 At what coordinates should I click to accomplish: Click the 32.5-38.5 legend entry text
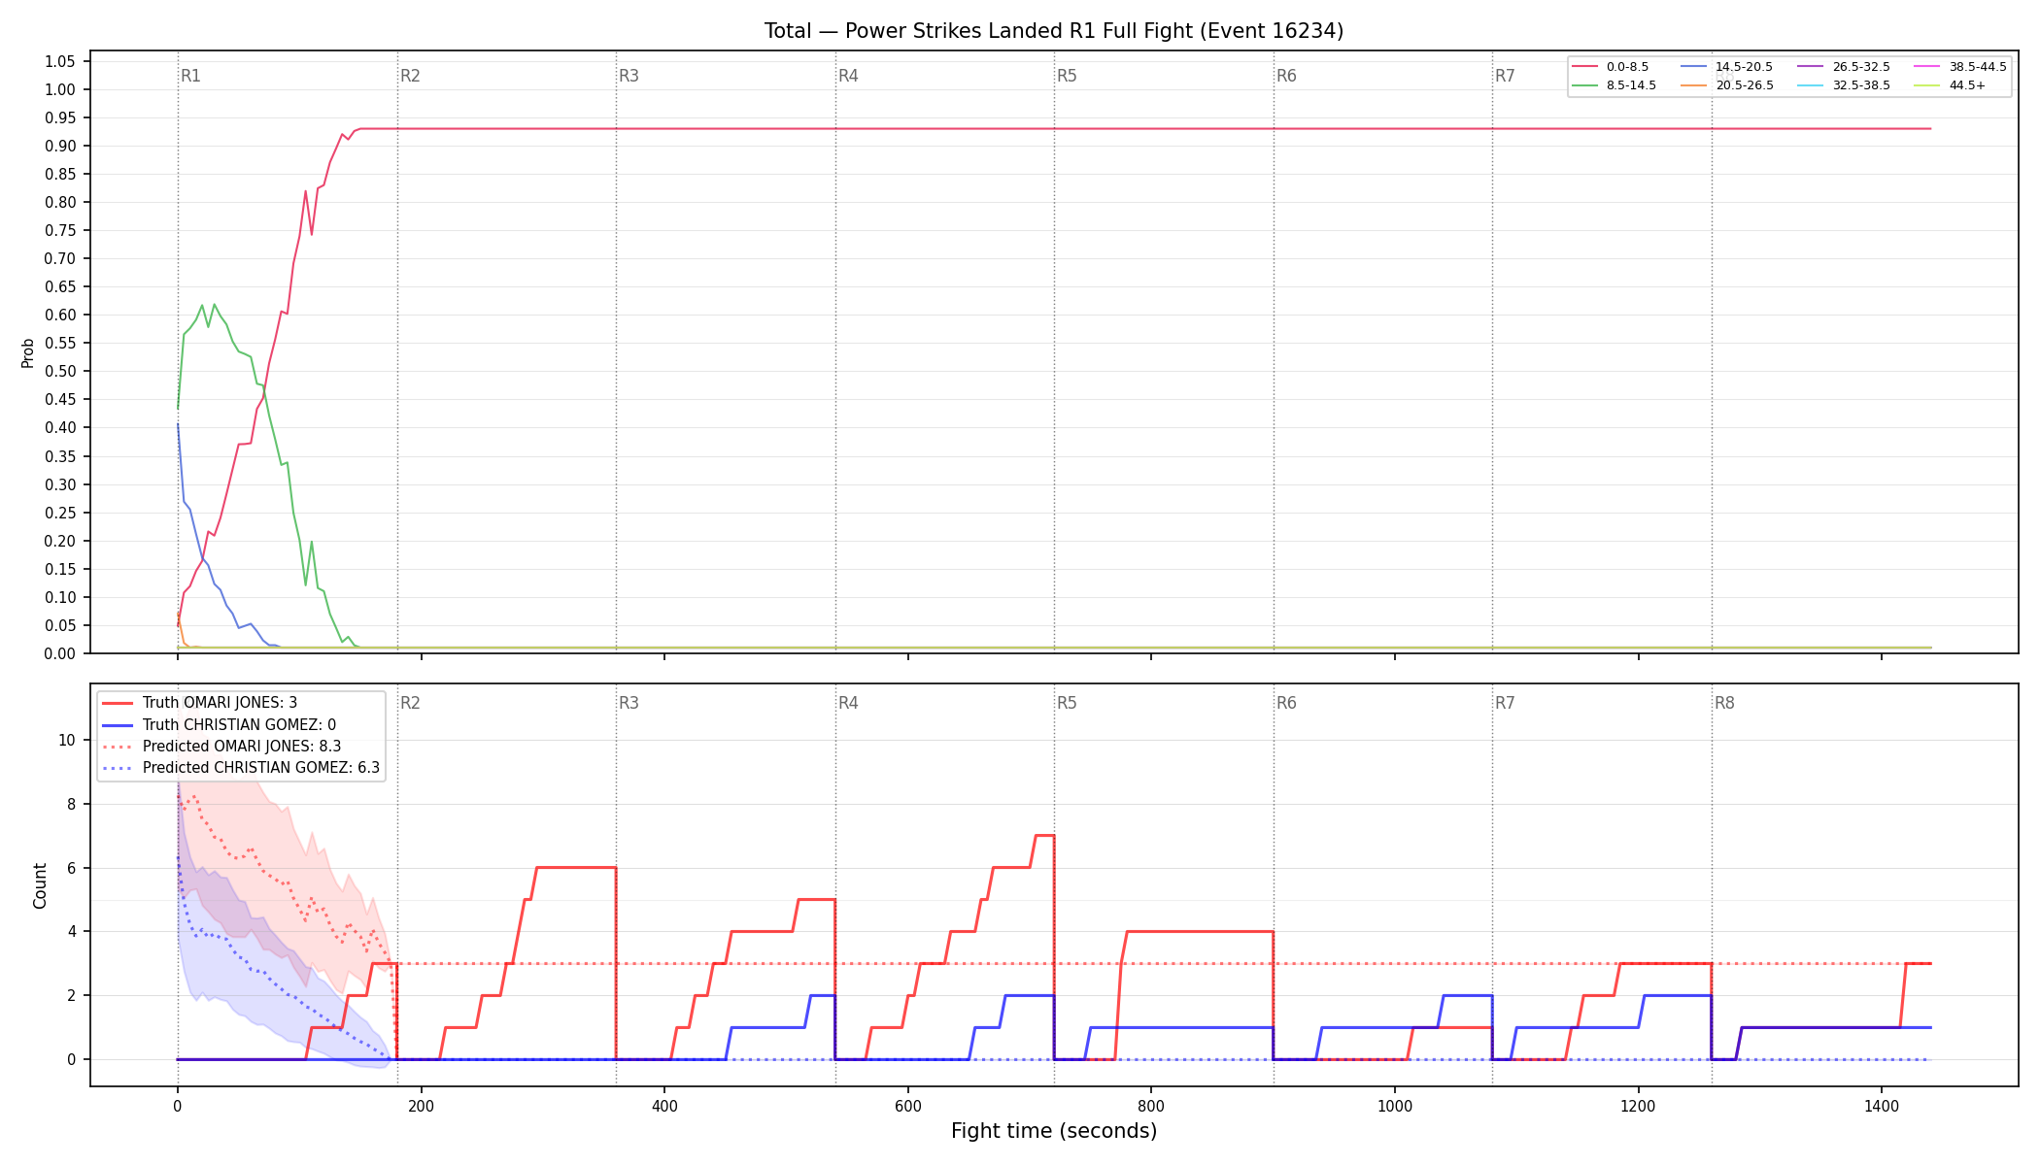[x=1861, y=85]
